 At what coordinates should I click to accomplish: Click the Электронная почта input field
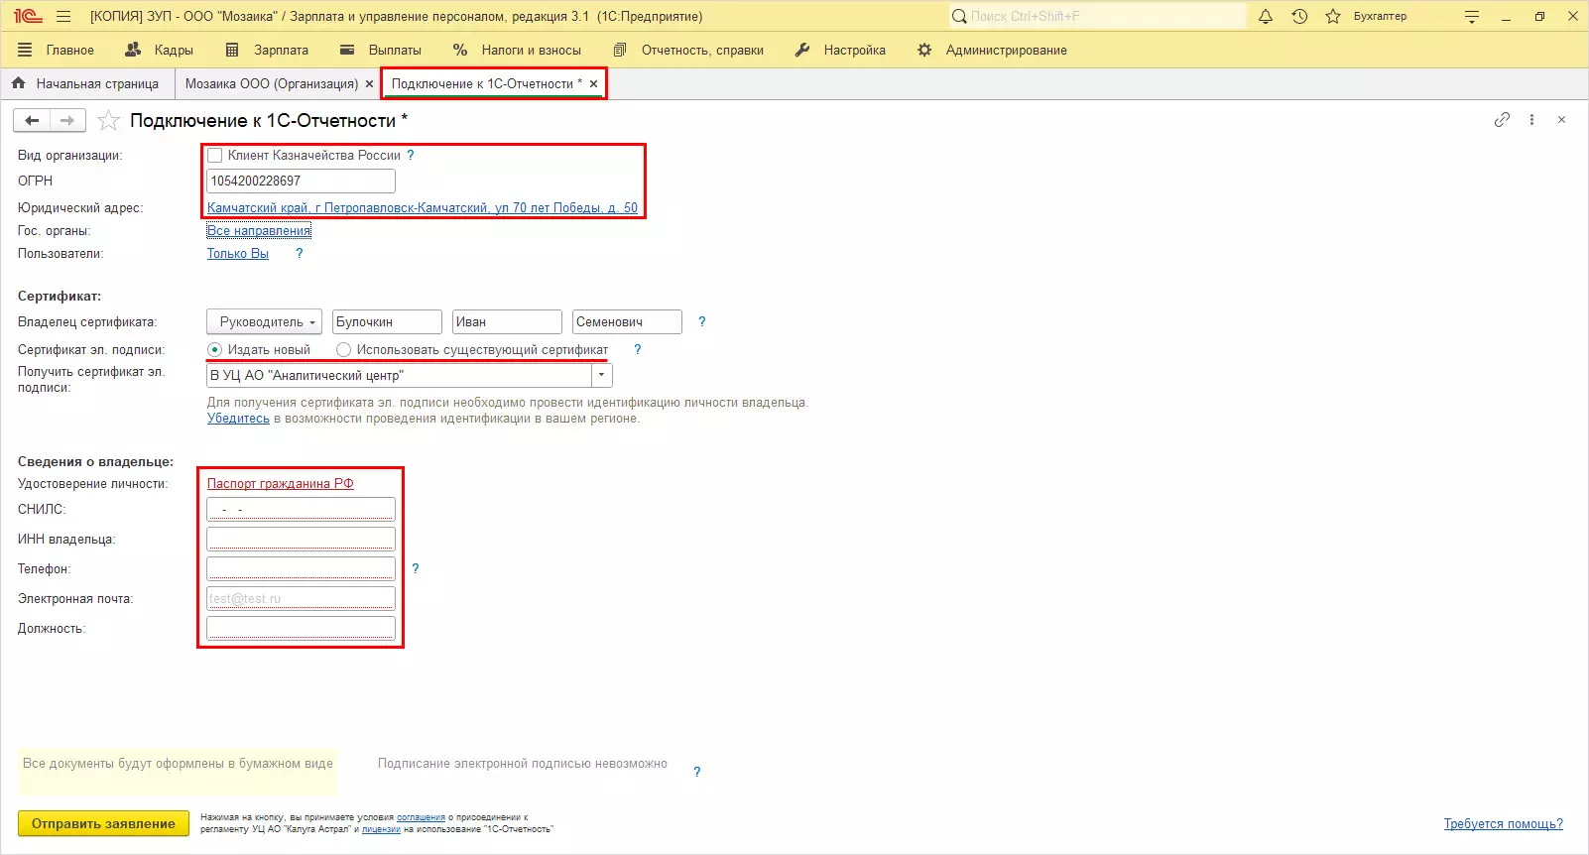coord(302,599)
